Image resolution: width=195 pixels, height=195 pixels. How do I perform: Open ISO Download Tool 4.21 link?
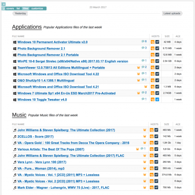point(58,87)
